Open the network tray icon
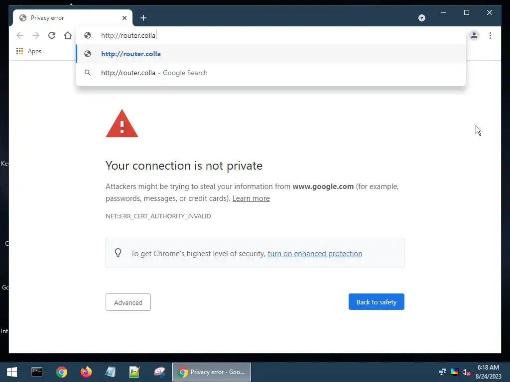510x382 pixels. click(x=442, y=372)
